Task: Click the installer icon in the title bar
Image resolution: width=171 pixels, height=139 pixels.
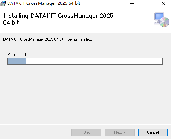Action: click(3, 3)
